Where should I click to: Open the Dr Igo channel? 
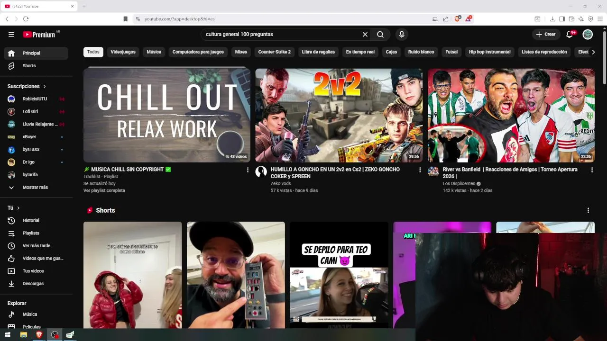(x=36, y=162)
